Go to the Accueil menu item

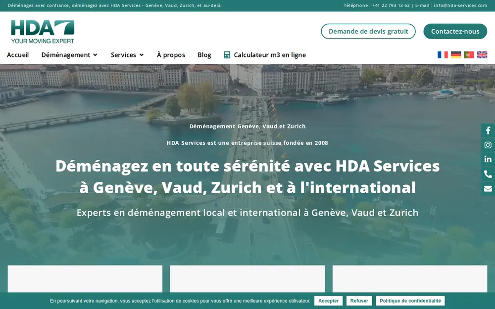[x=18, y=55]
